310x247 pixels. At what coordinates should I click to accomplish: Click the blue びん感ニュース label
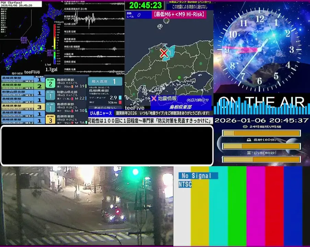101,113
